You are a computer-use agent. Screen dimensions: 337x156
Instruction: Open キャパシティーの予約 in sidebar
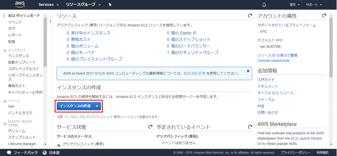click(25, 92)
